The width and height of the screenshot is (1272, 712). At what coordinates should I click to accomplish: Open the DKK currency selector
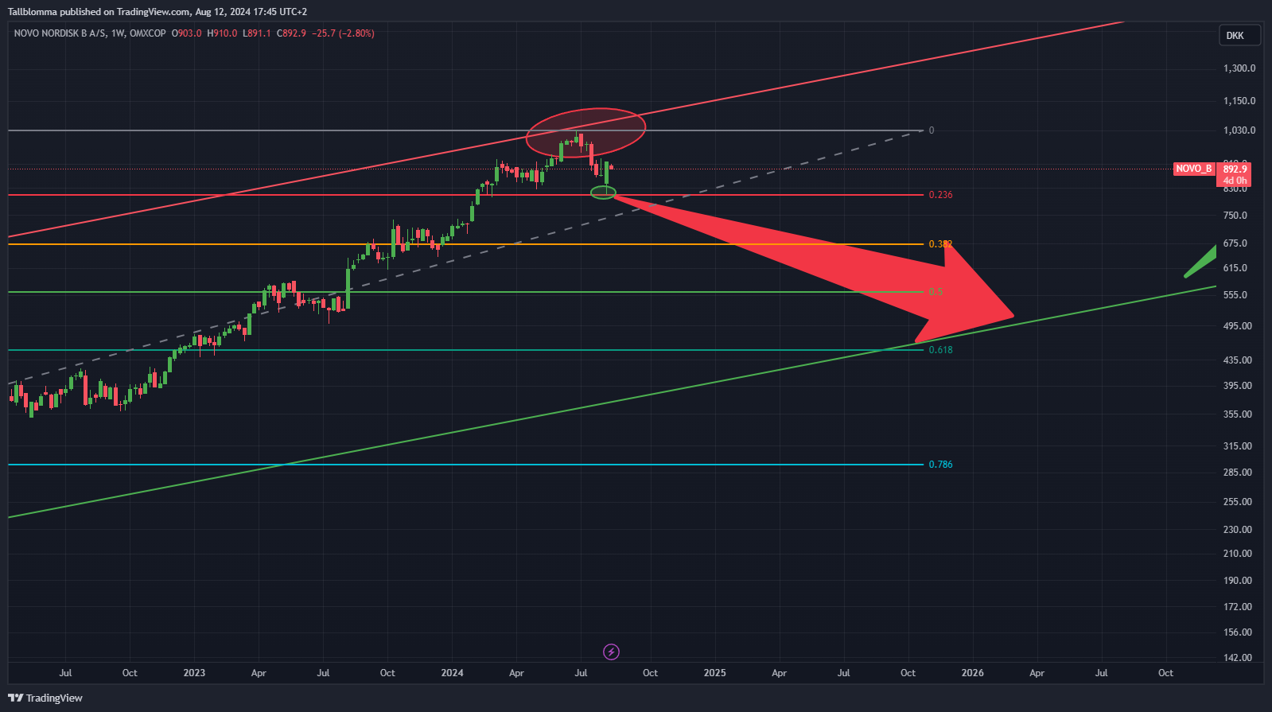click(x=1239, y=35)
